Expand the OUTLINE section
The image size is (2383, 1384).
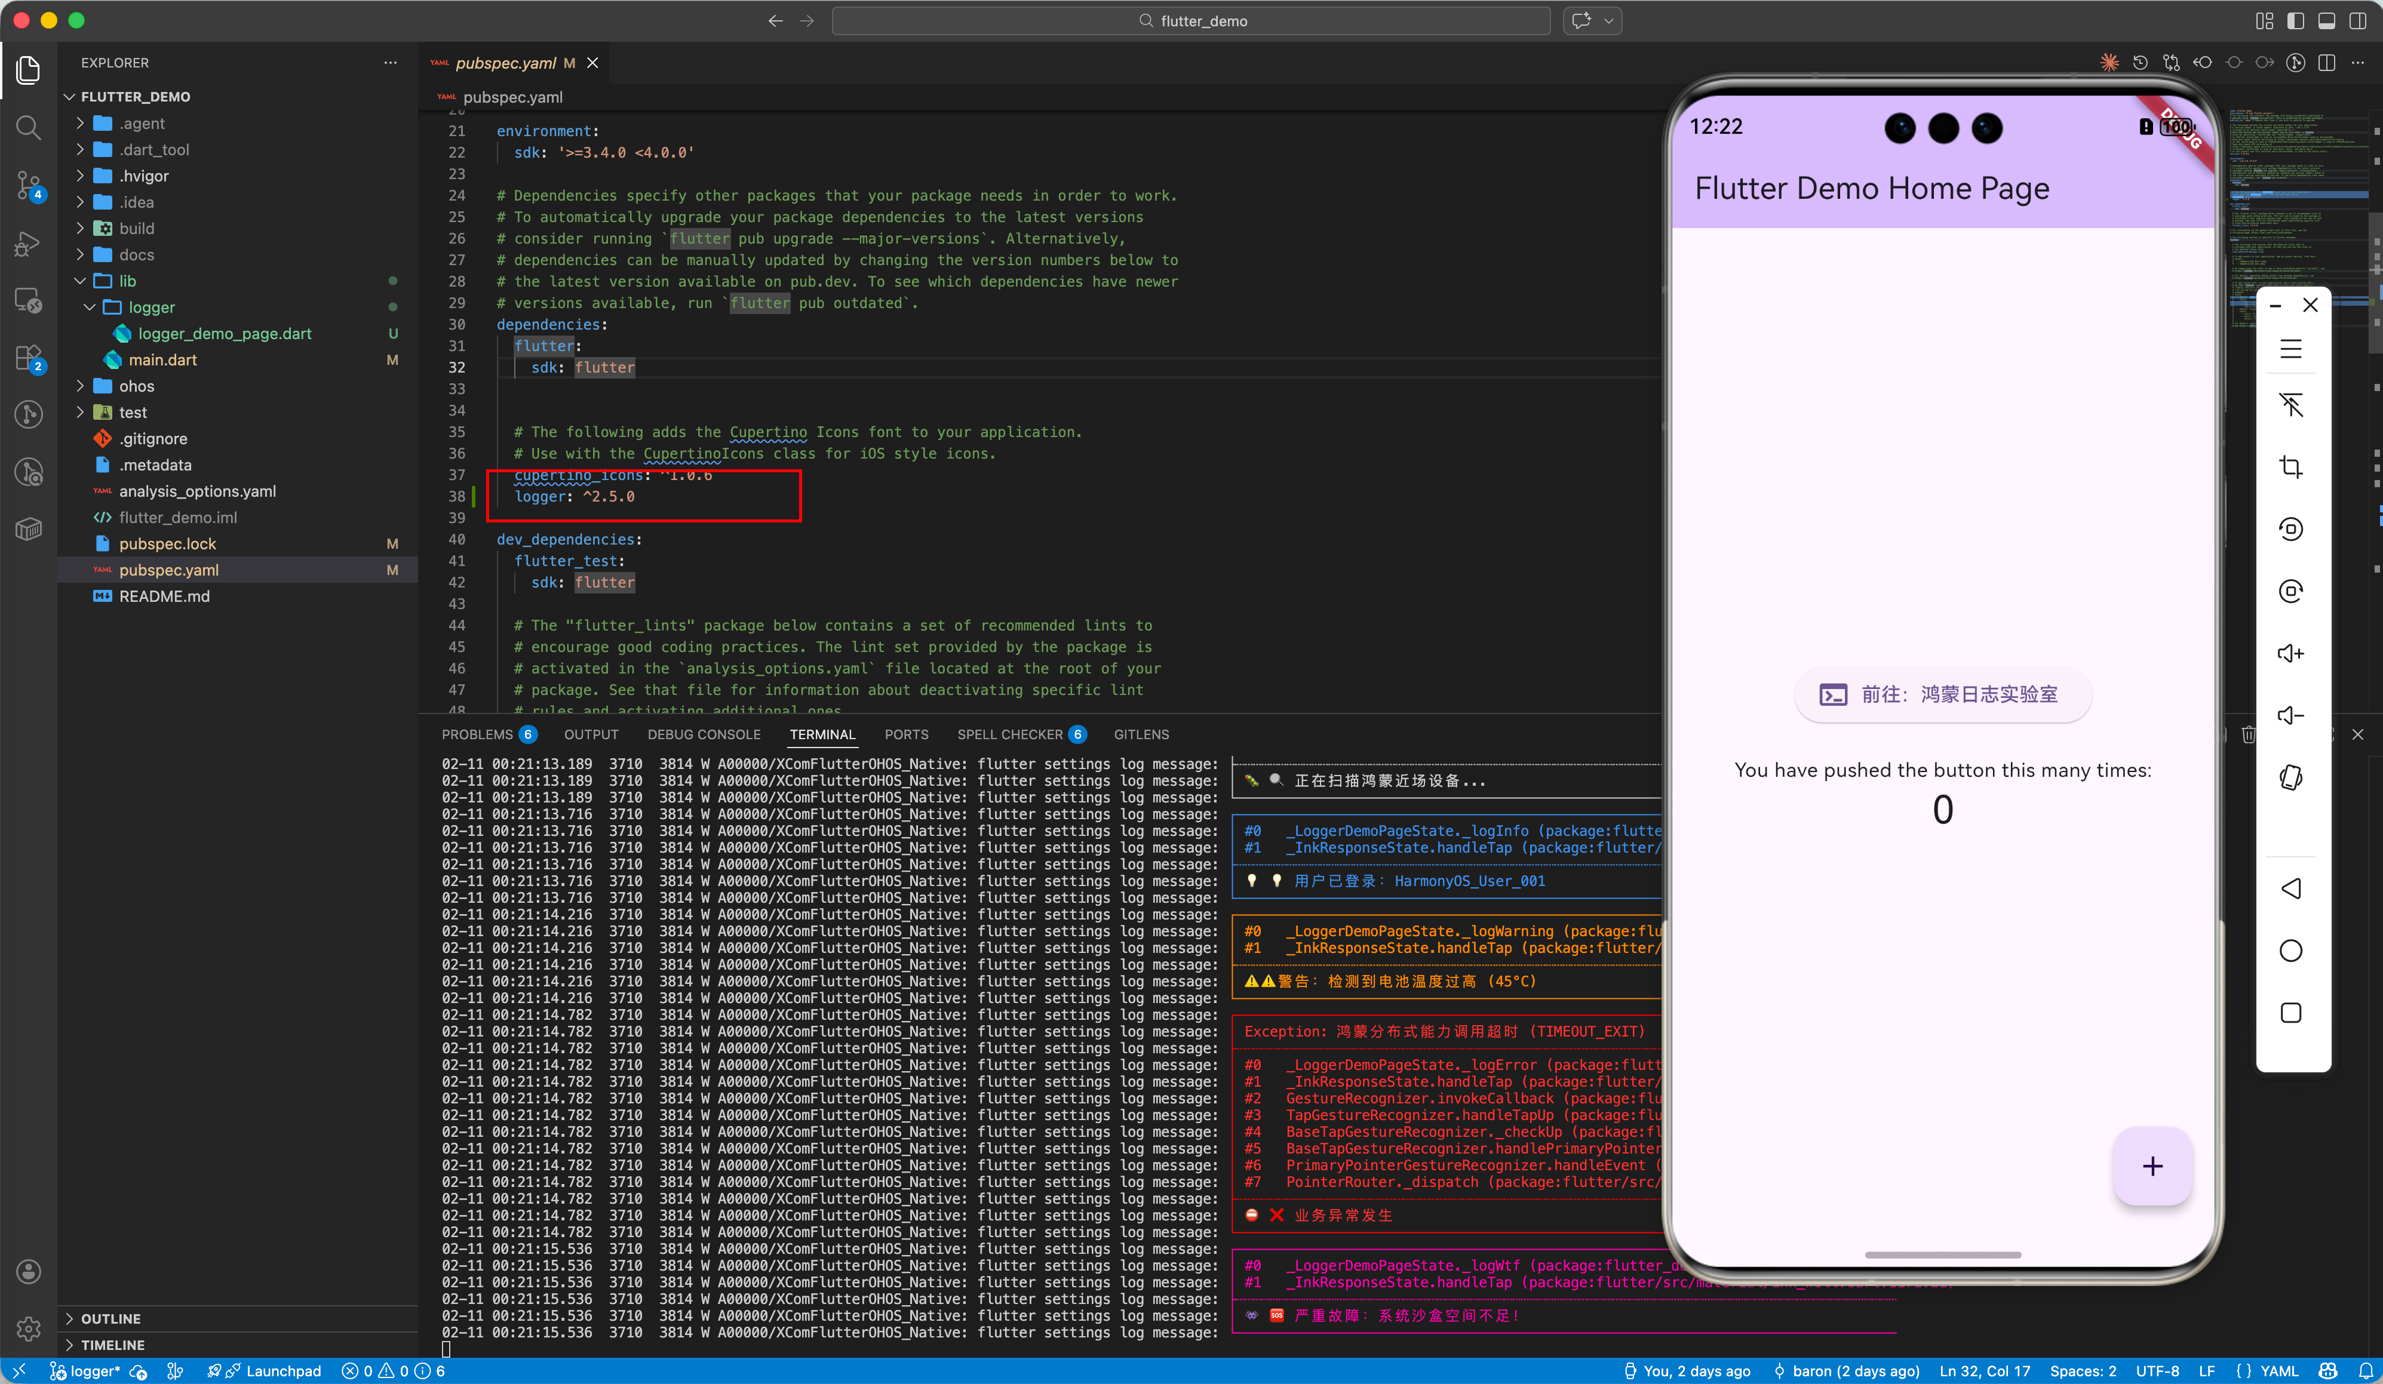click(110, 1318)
